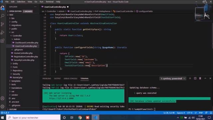Open RegistrationController.php in explorer
The width and height of the screenshot is (213, 120).
point(26,57)
